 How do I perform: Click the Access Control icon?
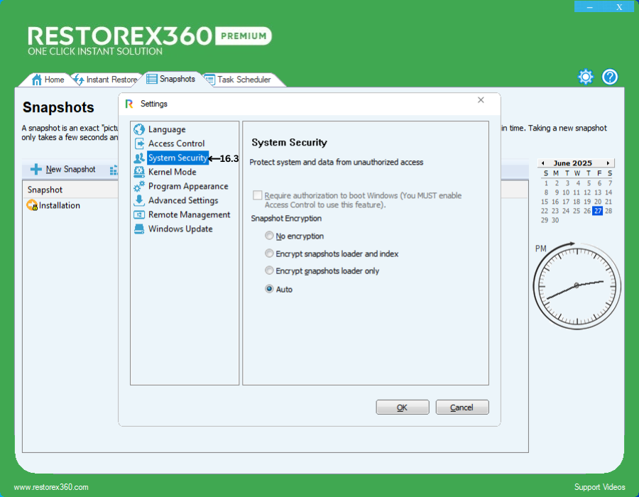(139, 143)
